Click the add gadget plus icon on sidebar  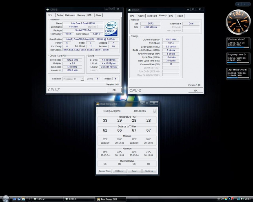pos(239,4)
